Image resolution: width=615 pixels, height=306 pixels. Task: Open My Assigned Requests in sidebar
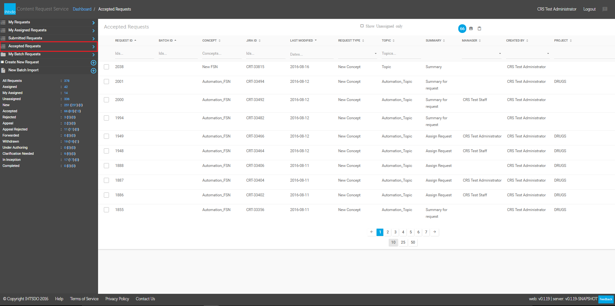(x=28, y=30)
